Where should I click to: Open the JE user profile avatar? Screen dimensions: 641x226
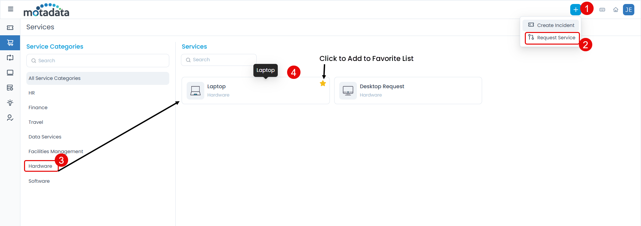pyautogui.click(x=628, y=10)
